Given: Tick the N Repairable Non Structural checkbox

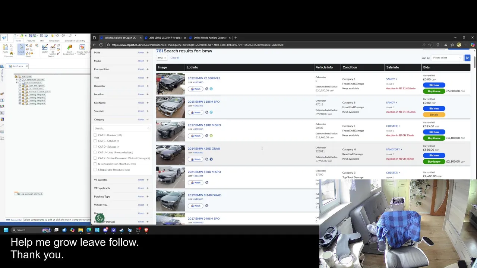Looking at the screenshot, I should pyautogui.click(x=95, y=164).
